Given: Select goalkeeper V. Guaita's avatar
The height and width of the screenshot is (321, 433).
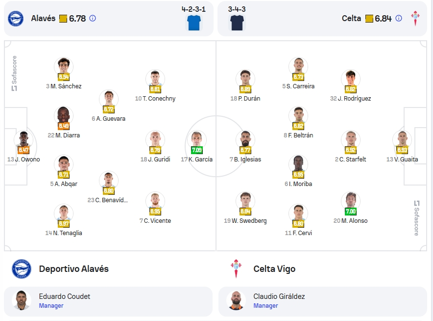Looking at the screenshot, I should pos(402,139).
